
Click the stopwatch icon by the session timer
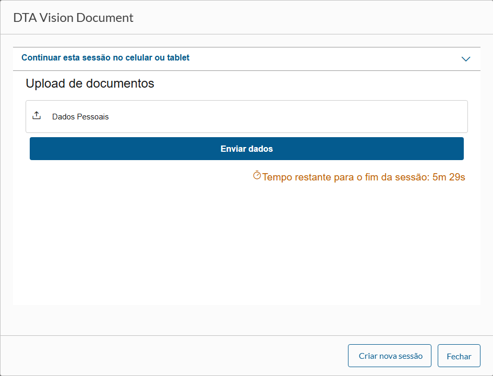pos(257,176)
